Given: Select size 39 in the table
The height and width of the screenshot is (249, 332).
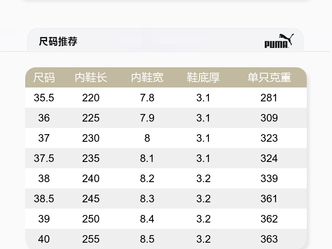Looking at the screenshot, I should (x=44, y=219).
